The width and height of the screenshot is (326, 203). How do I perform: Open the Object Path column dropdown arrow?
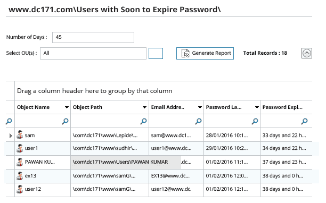144,107
